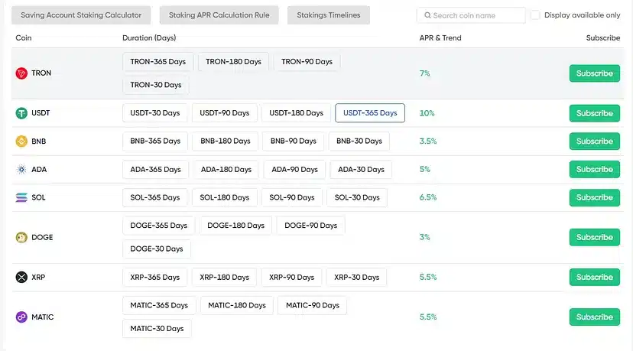Choose USDT-180 Days option
This screenshot has height=351, width=633.
297,113
